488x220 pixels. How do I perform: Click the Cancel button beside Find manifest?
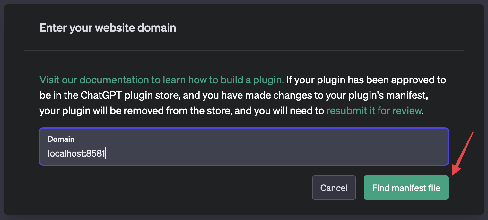pyautogui.click(x=334, y=188)
